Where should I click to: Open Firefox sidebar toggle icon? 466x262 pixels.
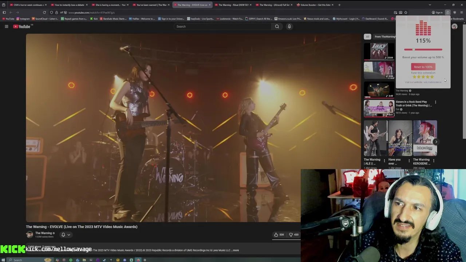point(4,12)
